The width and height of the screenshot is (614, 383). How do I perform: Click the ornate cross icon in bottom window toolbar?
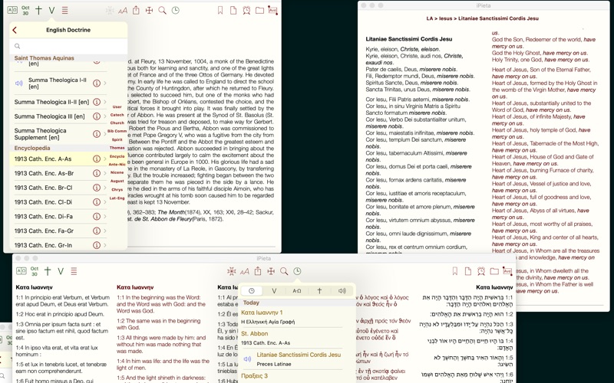pos(232,271)
